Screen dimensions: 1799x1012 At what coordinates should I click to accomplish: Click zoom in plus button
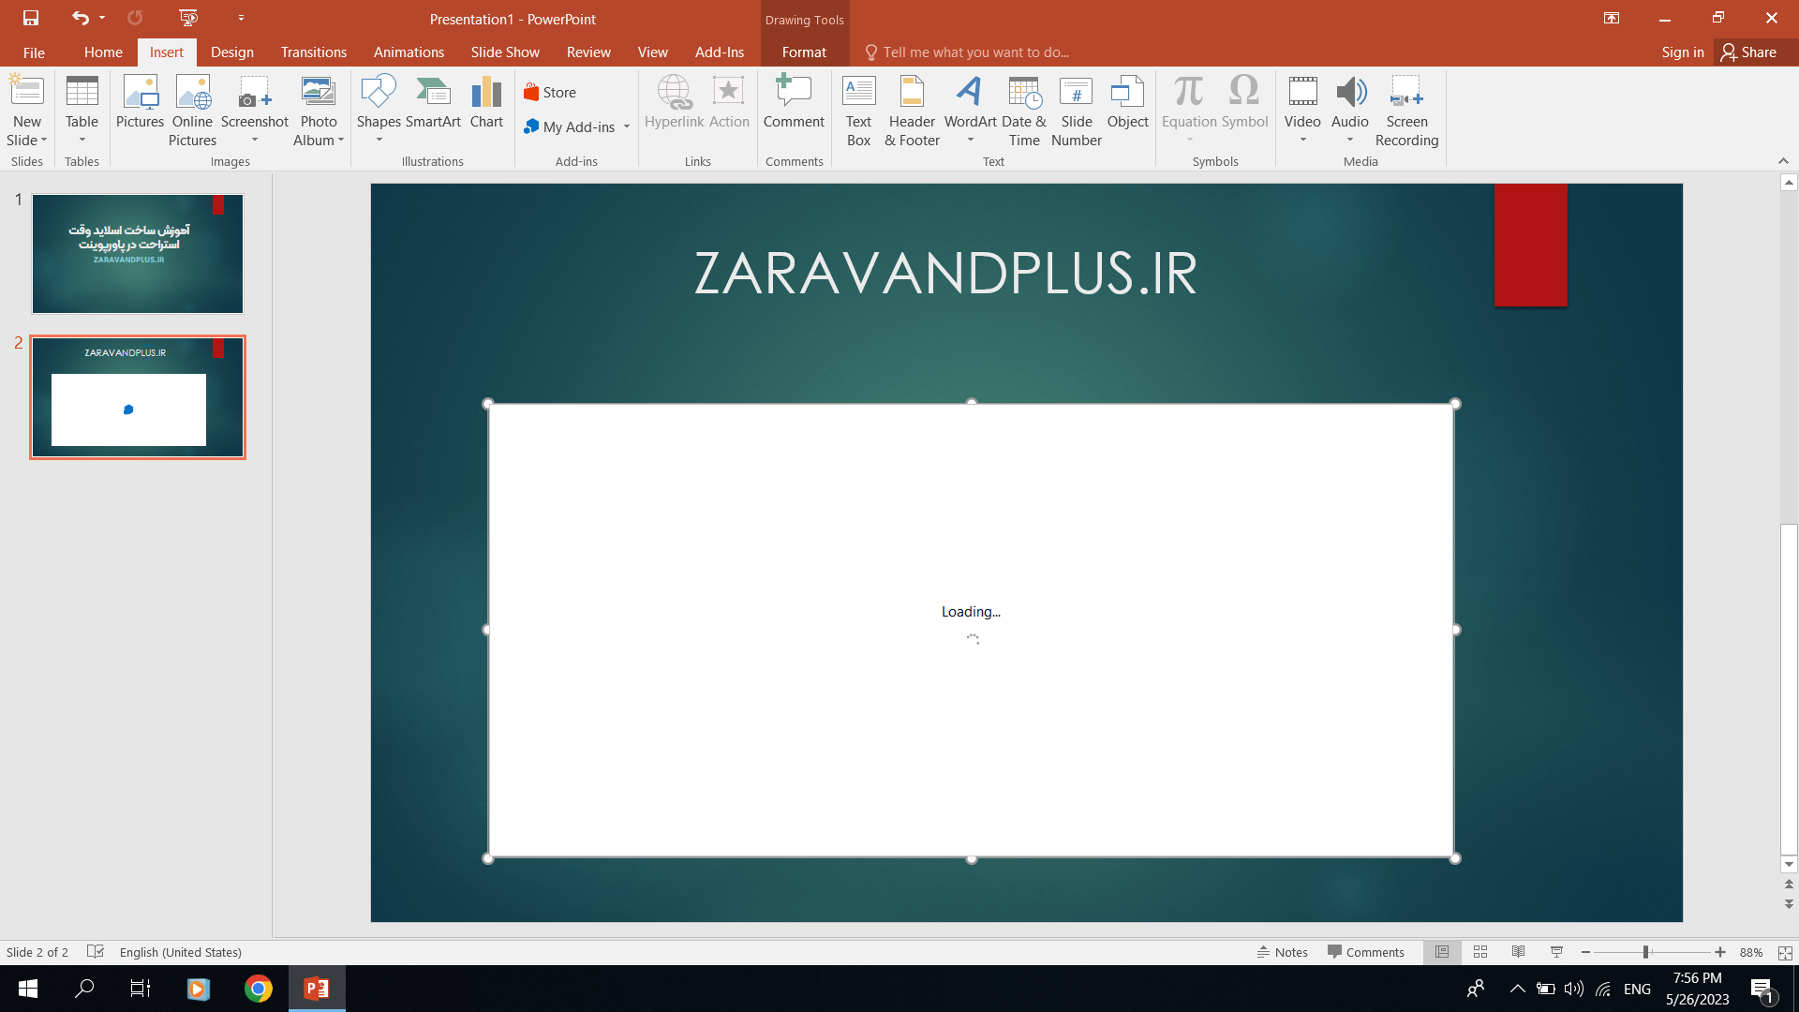pyautogui.click(x=1720, y=952)
